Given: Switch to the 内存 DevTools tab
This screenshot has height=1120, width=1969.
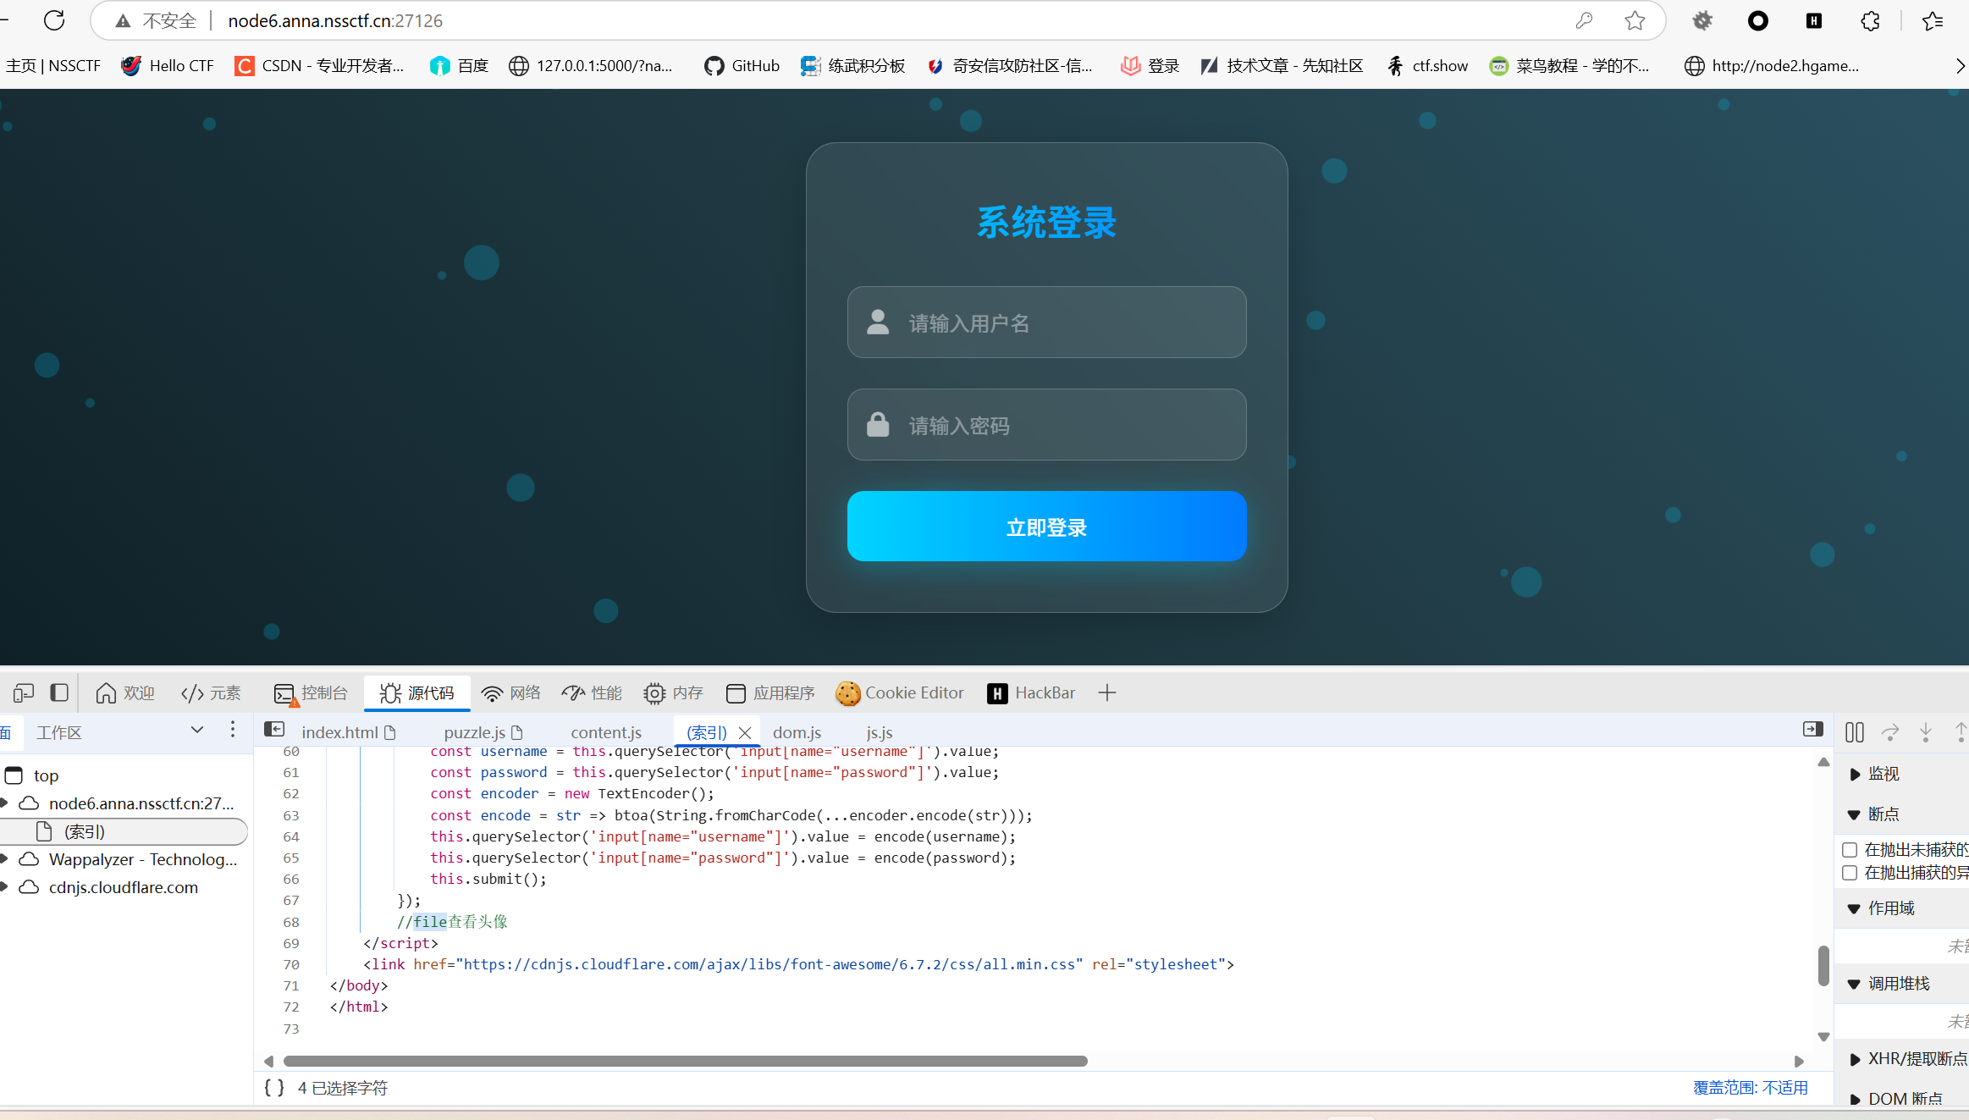Looking at the screenshot, I should point(674,693).
